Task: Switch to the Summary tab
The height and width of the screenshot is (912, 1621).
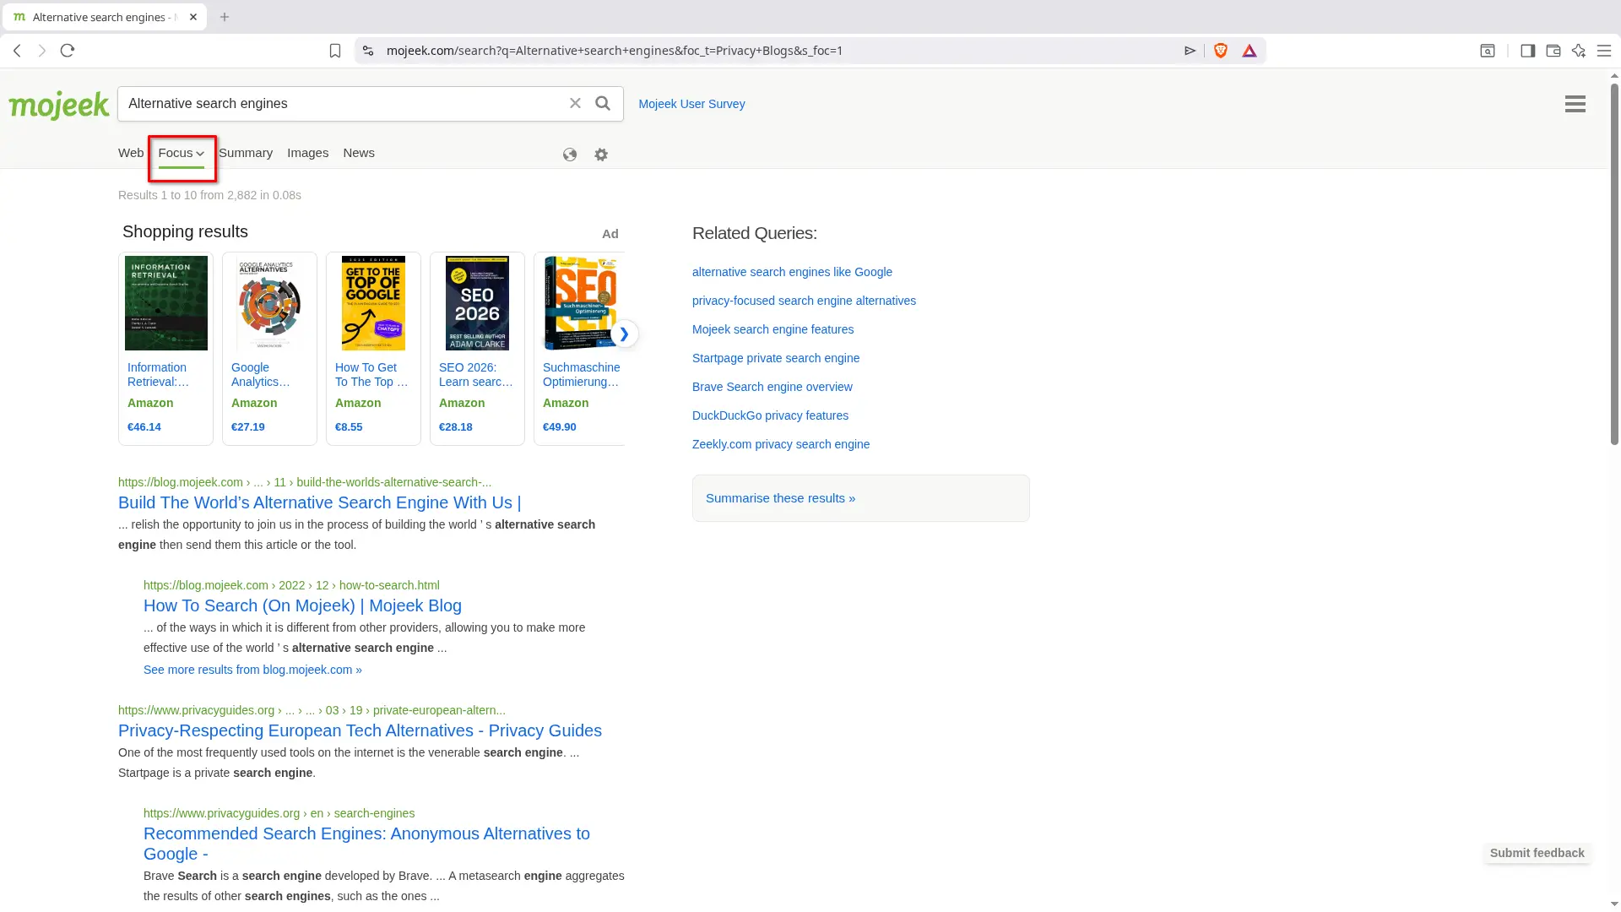Action: (246, 153)
